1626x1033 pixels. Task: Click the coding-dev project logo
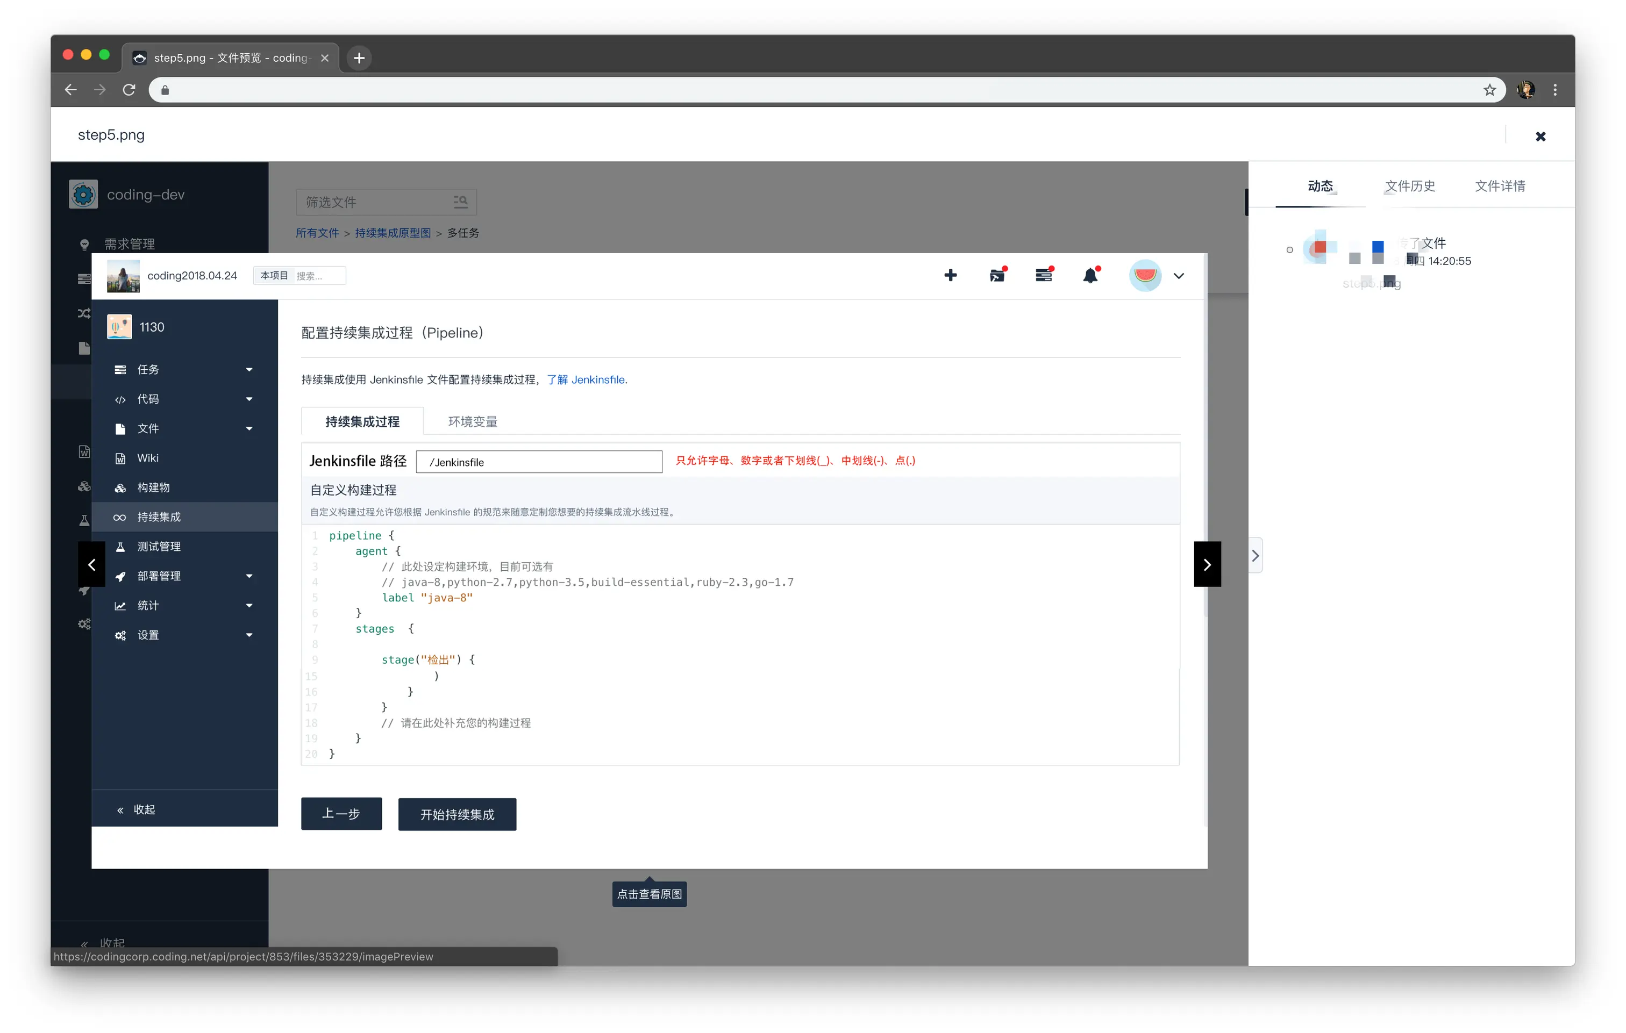coord(84,195)
